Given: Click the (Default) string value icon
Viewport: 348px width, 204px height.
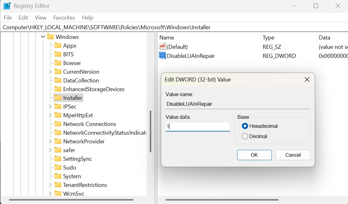Looking at the screenshot, I should click(162, 47).
